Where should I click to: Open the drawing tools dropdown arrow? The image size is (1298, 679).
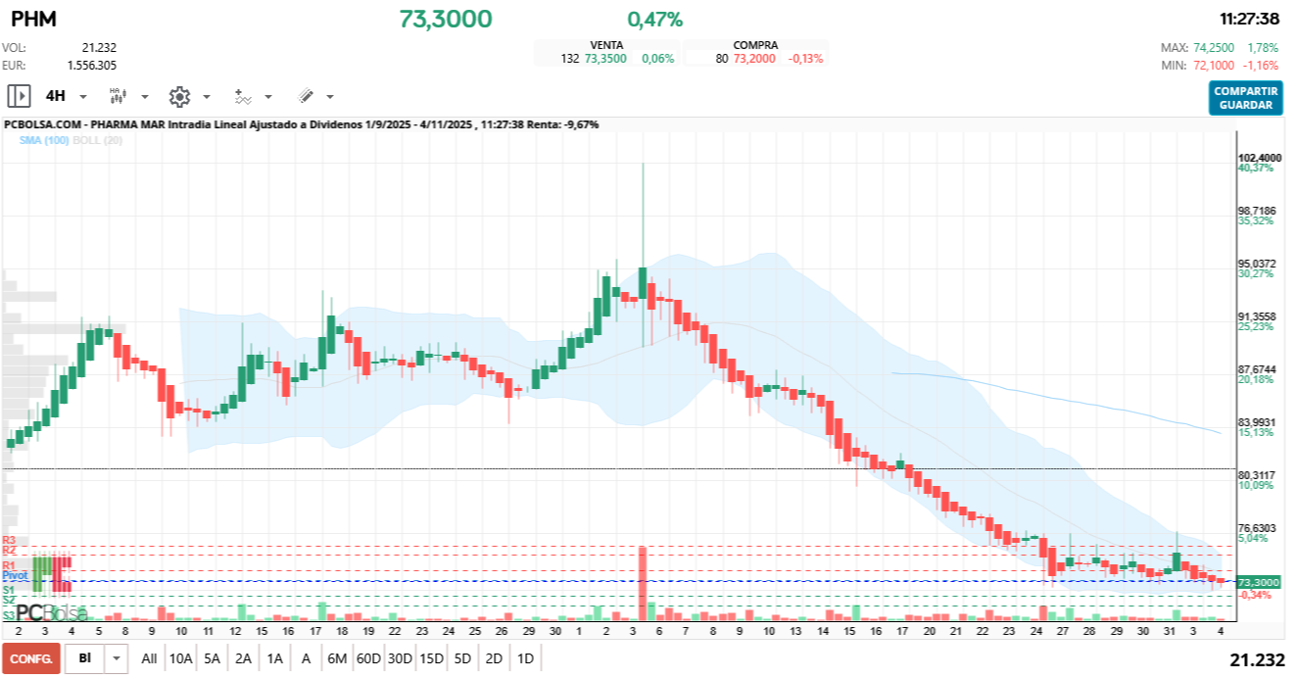click(330, 97)
